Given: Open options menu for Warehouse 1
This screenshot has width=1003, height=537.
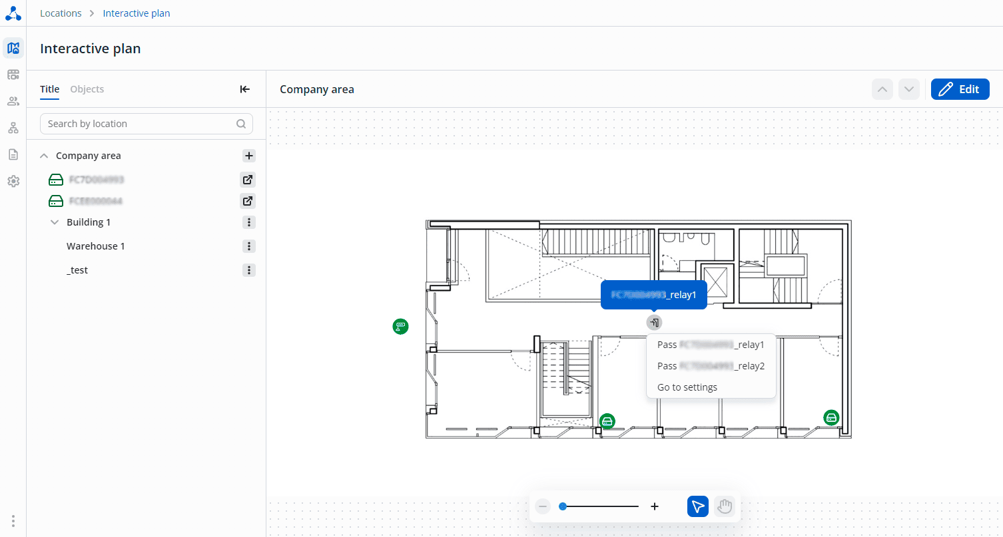Looking at the screenshot, I should click(x=249, y=246).
